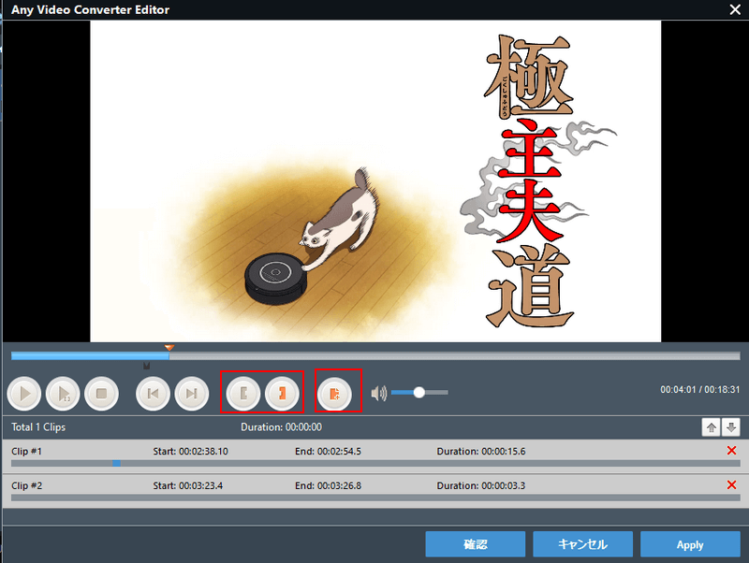Set the clip start point marker
The height and width of the screenshot is (563, 749).
click(243, 394)
